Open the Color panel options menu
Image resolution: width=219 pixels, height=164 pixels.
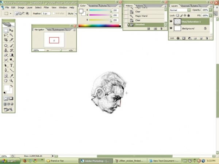click(x=120, y=6)
